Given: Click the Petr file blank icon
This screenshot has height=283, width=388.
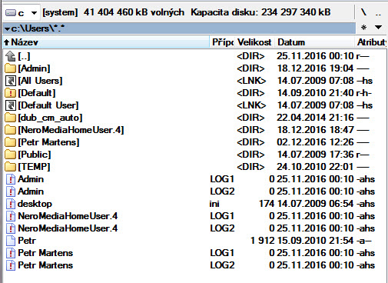Looking at the screenshot, I should 11,241.
